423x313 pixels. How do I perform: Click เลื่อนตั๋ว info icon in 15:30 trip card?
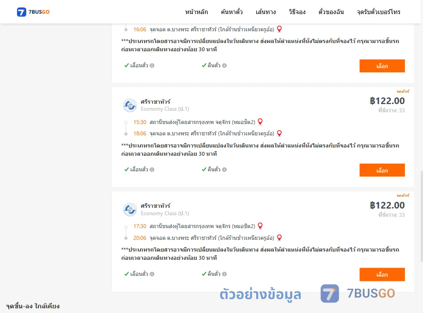pos(152,169)
